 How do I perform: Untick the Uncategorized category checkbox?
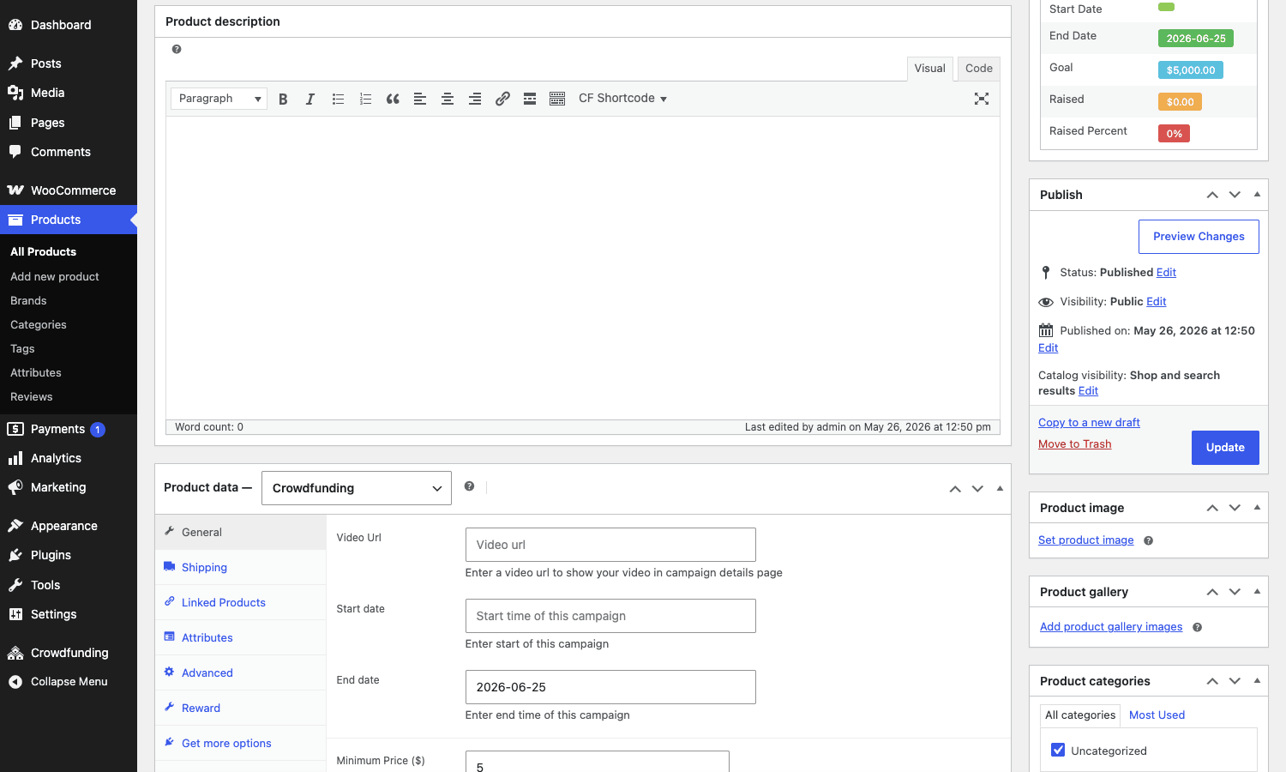pos(1058,750)
